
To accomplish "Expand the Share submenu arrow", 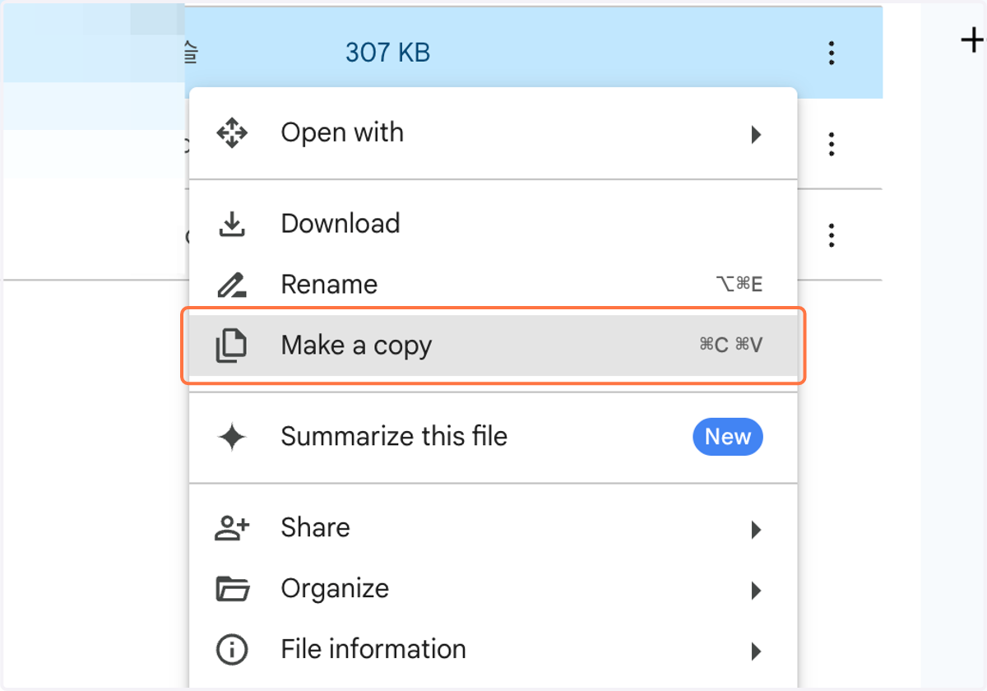I will coord(756,529).
